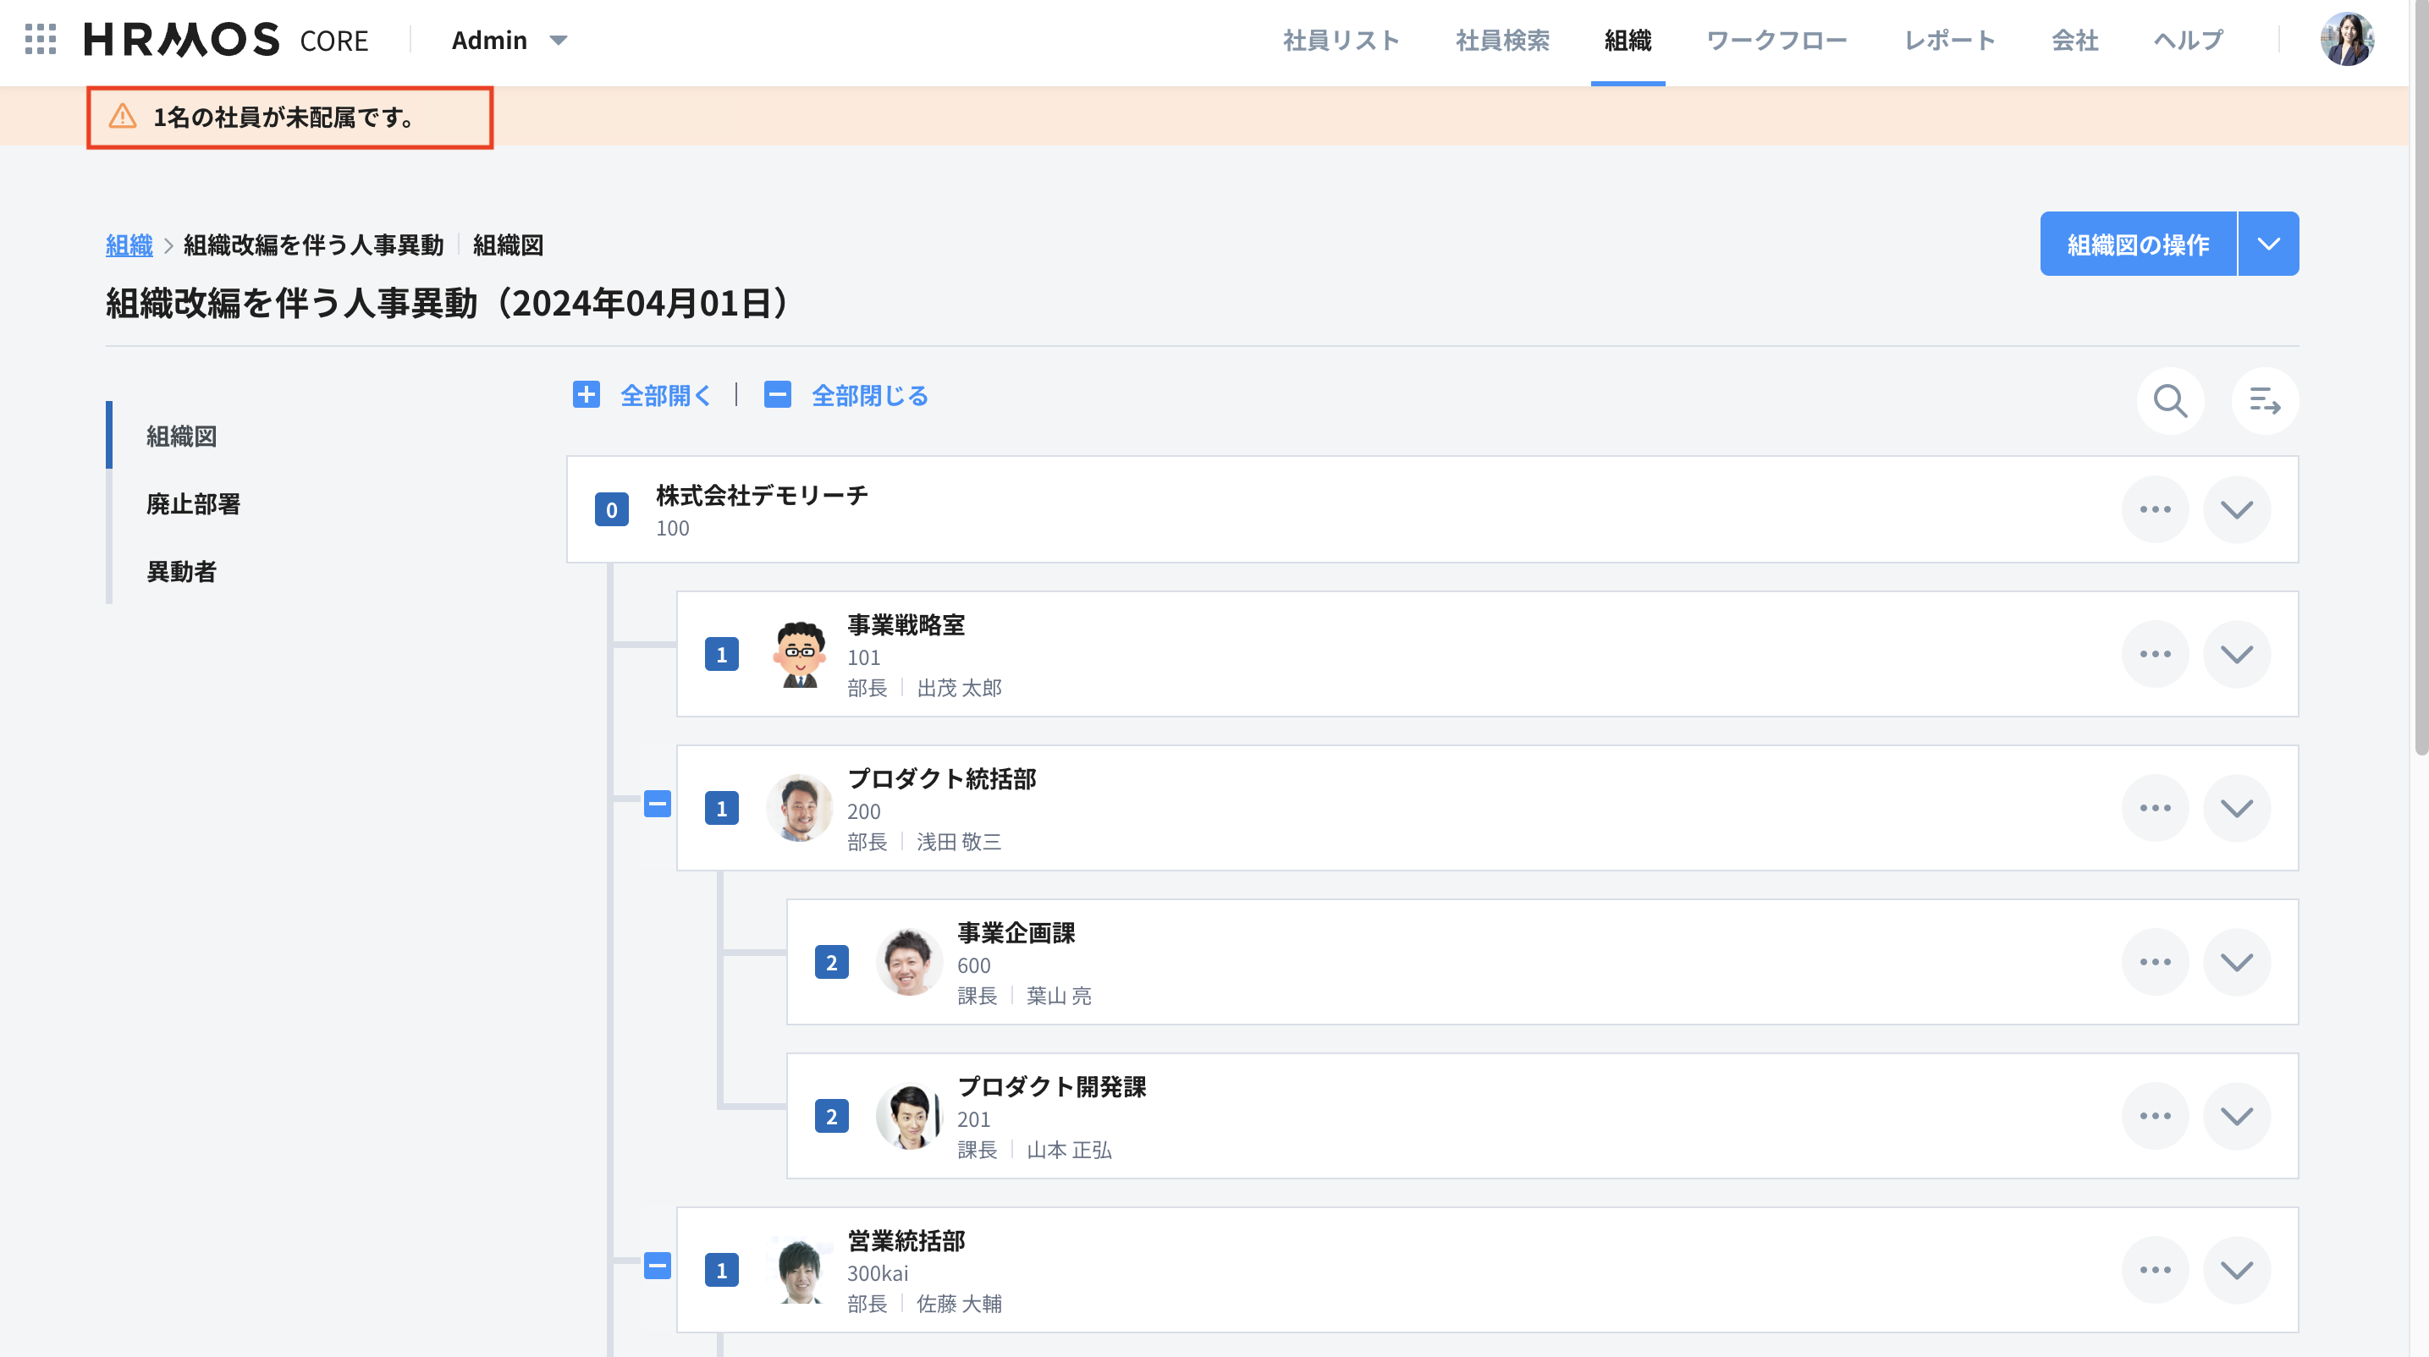Open the app grid launcher icon
The width and height of the screenshot is (2429, 1357).
click(41, 40)
